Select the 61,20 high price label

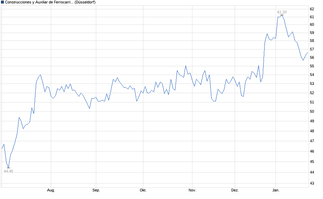(282, 12)
